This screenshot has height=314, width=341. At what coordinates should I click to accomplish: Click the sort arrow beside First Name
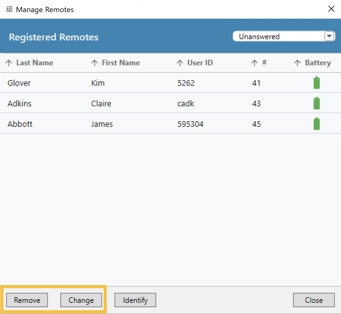pyautogui.click(x=95, y=63)
